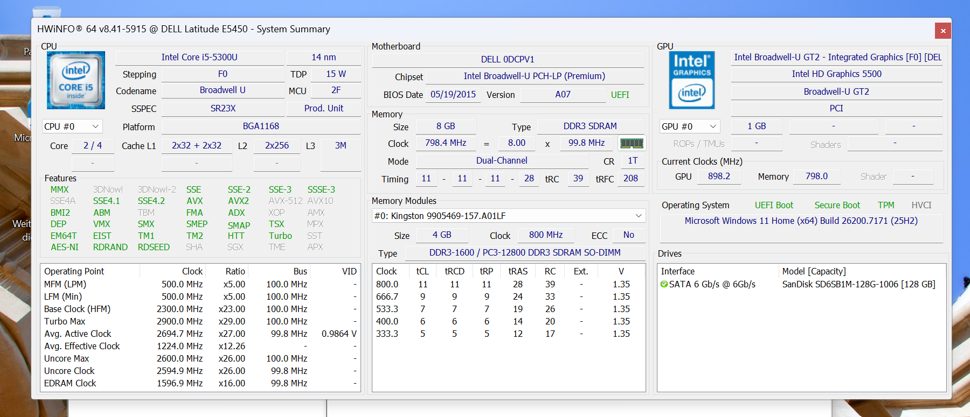This screenshot has width=970, height=417.
Task: Click the HVCI status label
Action: [x=921, y=206]
